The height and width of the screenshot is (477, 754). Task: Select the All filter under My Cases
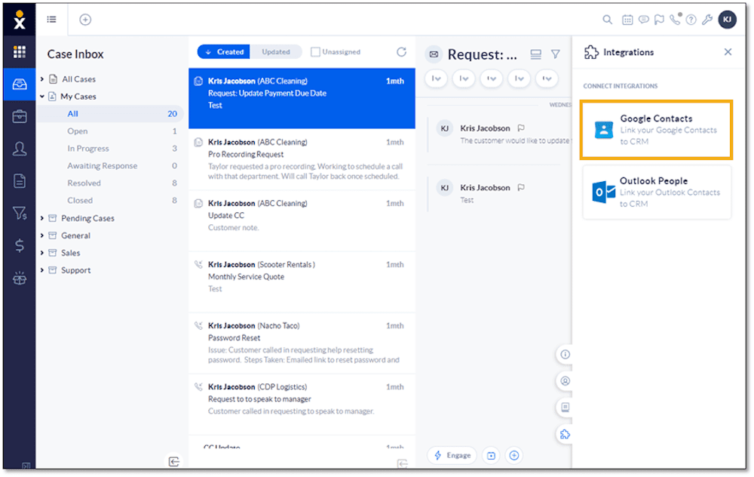pyautogui.click(x=111, y=114)
